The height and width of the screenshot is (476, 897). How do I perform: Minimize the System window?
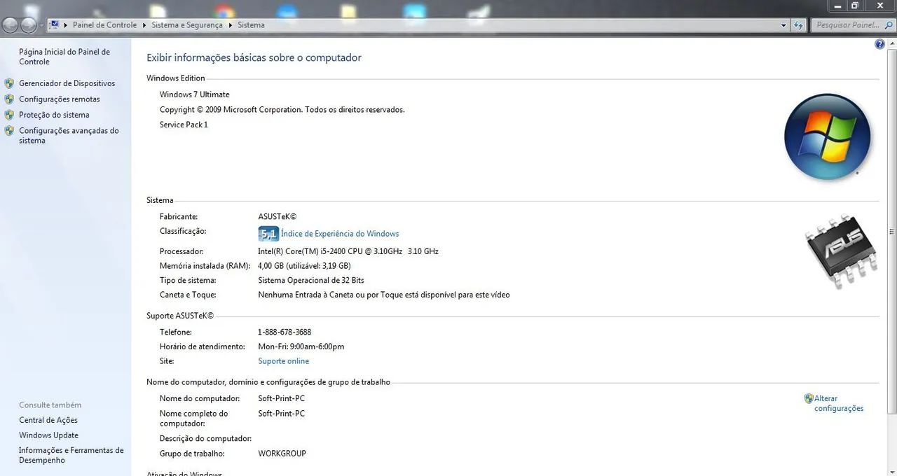837,5
